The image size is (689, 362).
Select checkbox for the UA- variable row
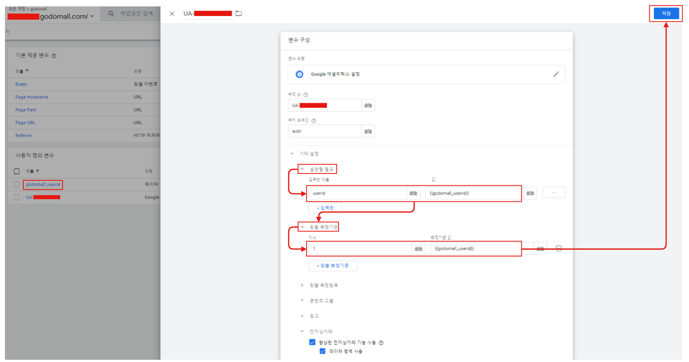click(x=17, y=197)
